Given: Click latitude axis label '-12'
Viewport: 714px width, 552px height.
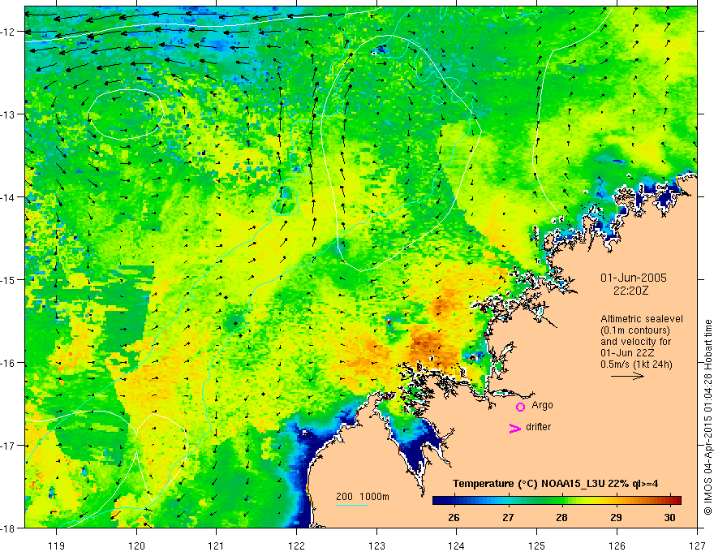Looking at the screenshot, I should [x=9, y=32].
